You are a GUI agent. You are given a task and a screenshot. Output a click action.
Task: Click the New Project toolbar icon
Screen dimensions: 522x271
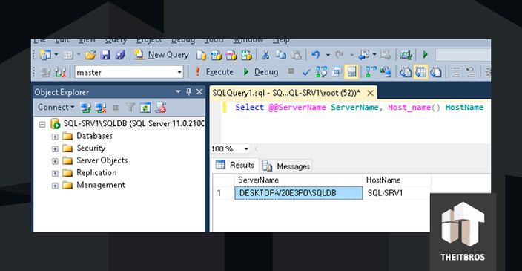coord(45,55)
